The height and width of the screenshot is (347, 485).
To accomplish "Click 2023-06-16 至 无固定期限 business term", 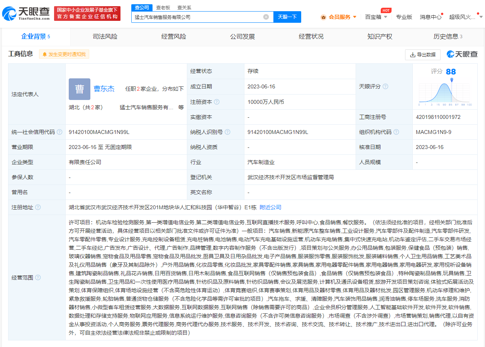I will point(100,147).
